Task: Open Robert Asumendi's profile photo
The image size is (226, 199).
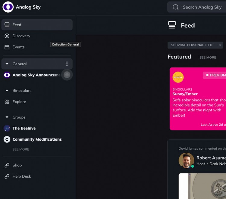Action: [186, 160]
